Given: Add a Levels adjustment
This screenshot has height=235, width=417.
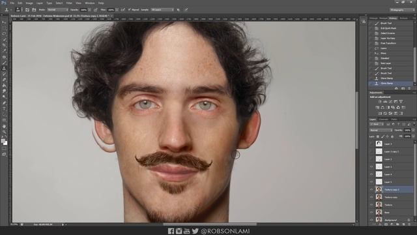Looking at the screenshot, I should coord(385,102).
